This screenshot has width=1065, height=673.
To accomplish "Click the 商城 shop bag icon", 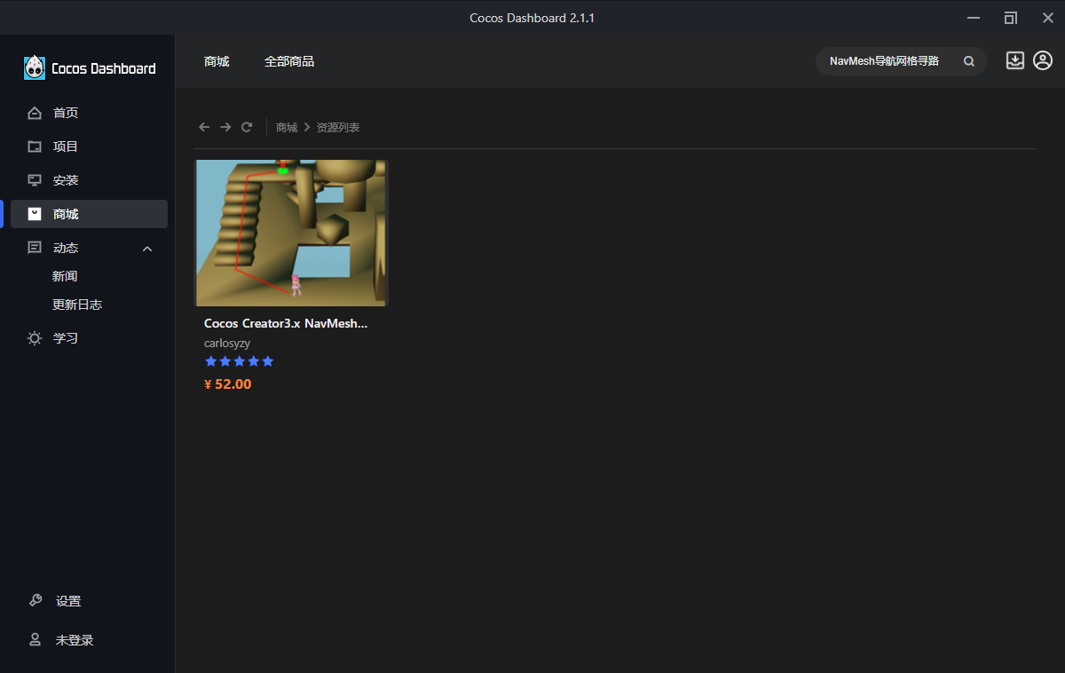I will [x=35, y=214].
